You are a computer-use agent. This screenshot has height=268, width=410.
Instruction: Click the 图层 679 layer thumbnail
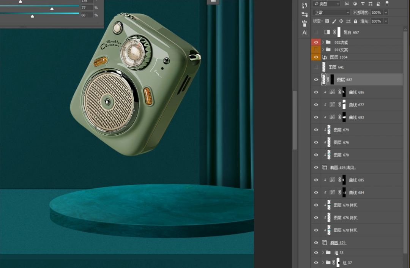[x=329, y=130]
